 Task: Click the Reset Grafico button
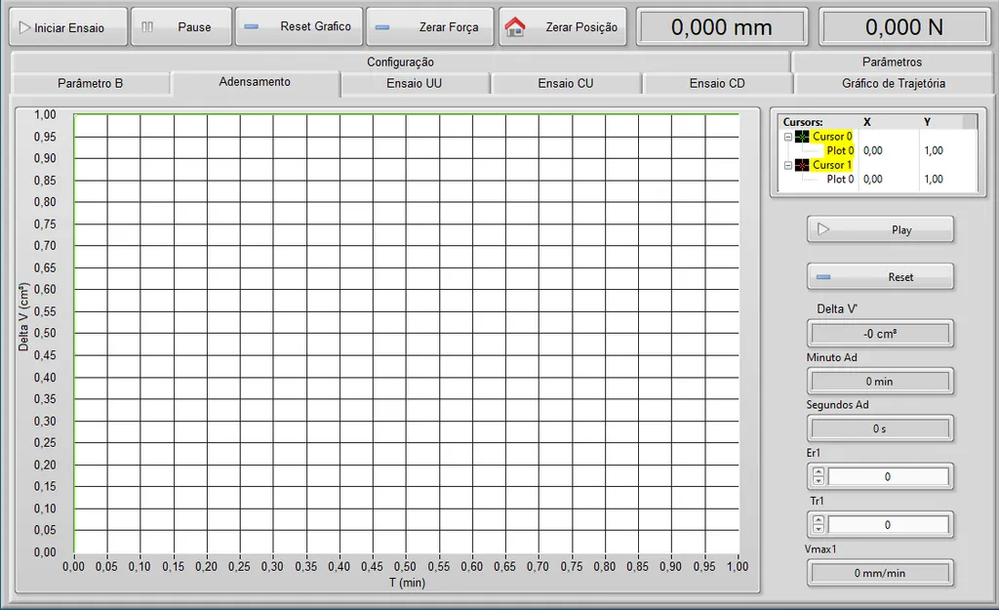299,26
